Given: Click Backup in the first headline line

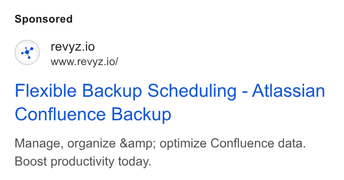Looking at the screenshot, I should (x=112, y=91).
